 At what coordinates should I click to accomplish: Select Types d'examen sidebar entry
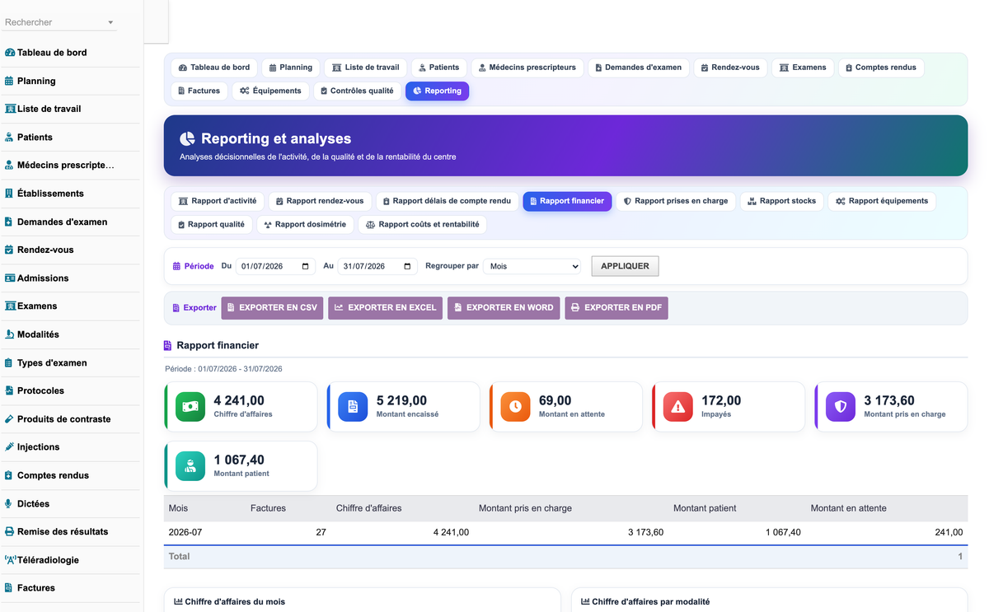tap(46, 362)
